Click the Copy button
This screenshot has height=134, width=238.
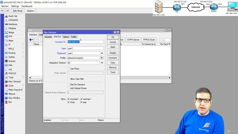(113, 63)
